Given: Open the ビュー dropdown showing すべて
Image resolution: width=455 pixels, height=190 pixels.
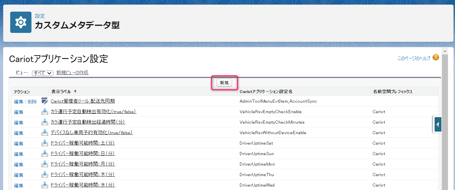Looking at the screenshot, I should [42, 73].
